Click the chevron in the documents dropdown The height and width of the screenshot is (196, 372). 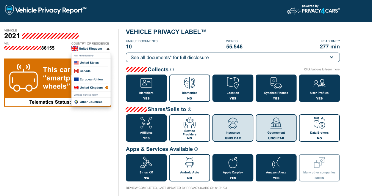coord(332,57)
